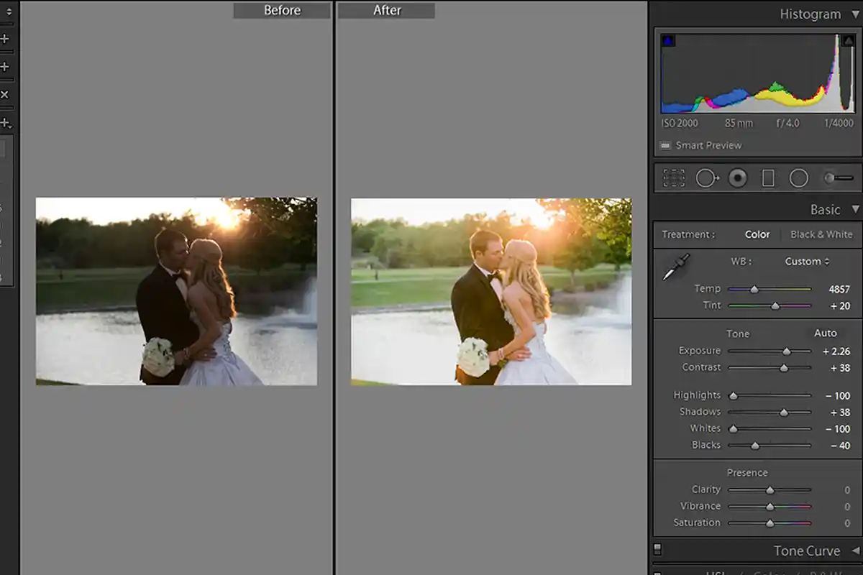Click the Vibrance value 0
Screen dimensions: 863x575
click(847, 507)
